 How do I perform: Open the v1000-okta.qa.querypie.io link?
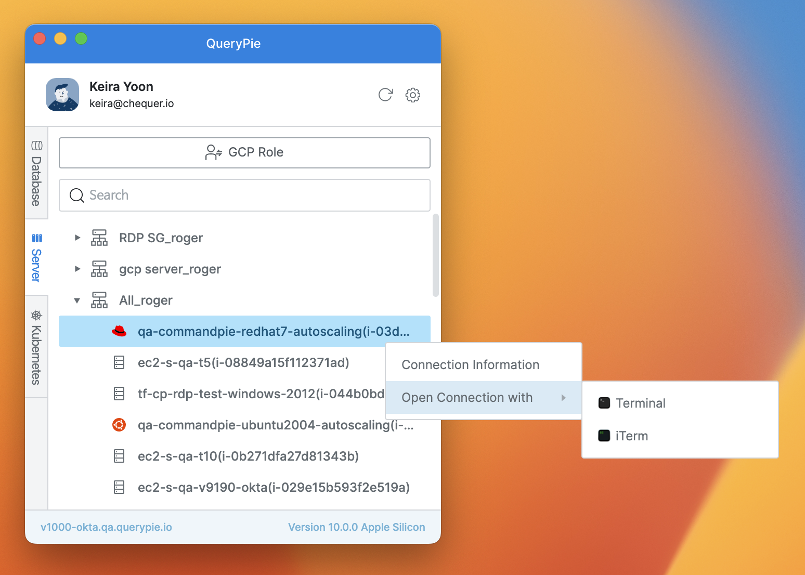106,527
